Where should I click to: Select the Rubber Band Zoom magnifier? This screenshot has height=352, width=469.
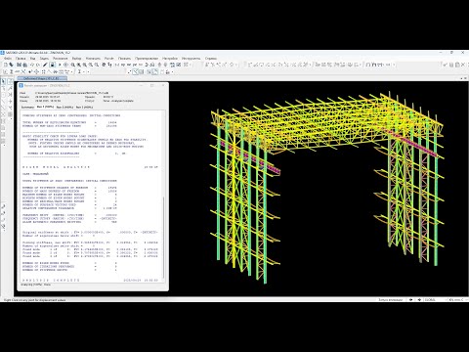(x=73, y=65)
